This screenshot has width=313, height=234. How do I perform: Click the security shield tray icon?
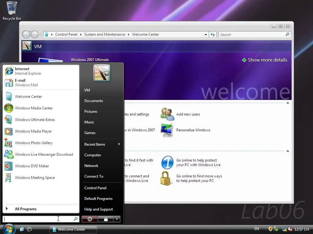(271, 229)
